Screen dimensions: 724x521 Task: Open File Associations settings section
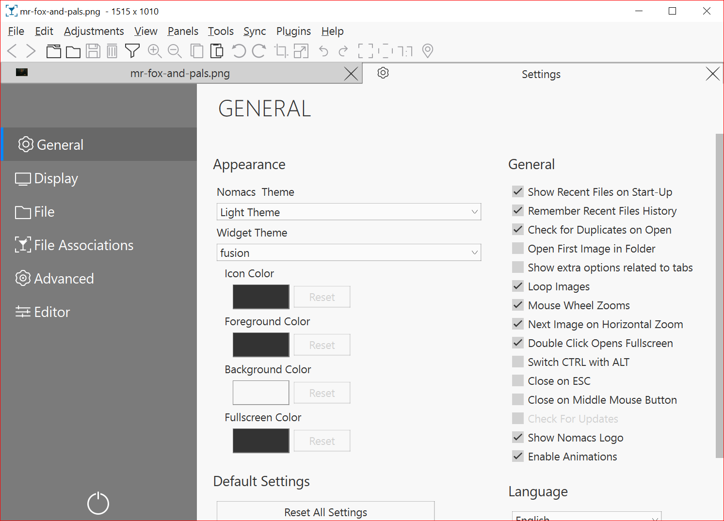pyautogui.click(x=83, y=245)
